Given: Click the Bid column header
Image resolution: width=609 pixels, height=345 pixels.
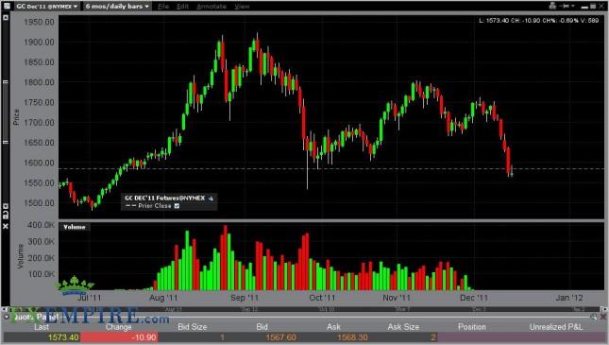Looking at the screenshot, I should 262,327.
